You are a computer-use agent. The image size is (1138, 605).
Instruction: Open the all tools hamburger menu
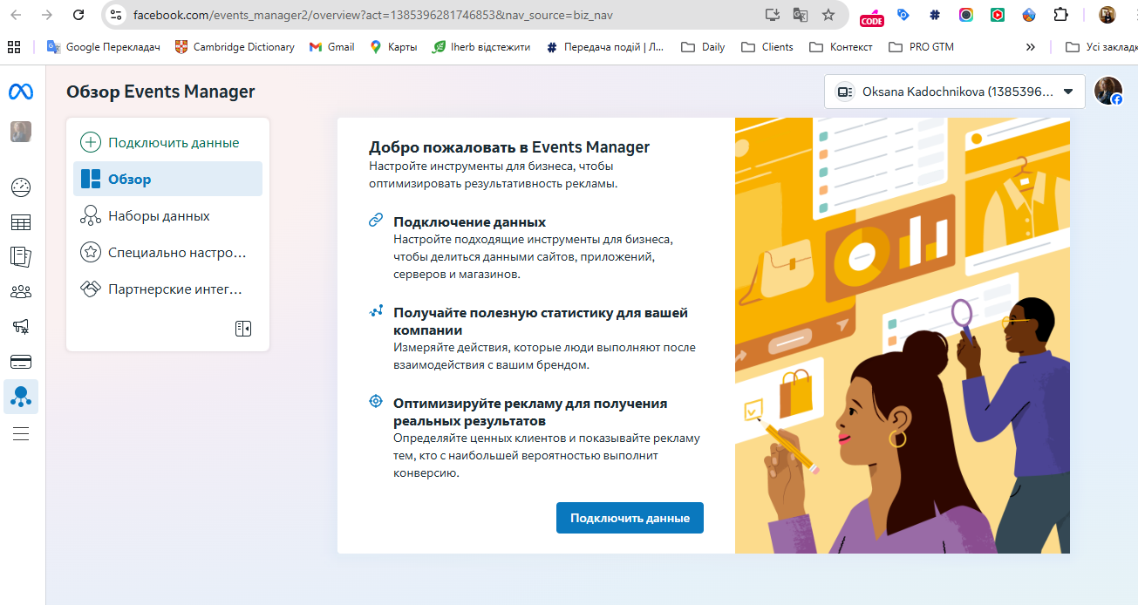(21, 433)
